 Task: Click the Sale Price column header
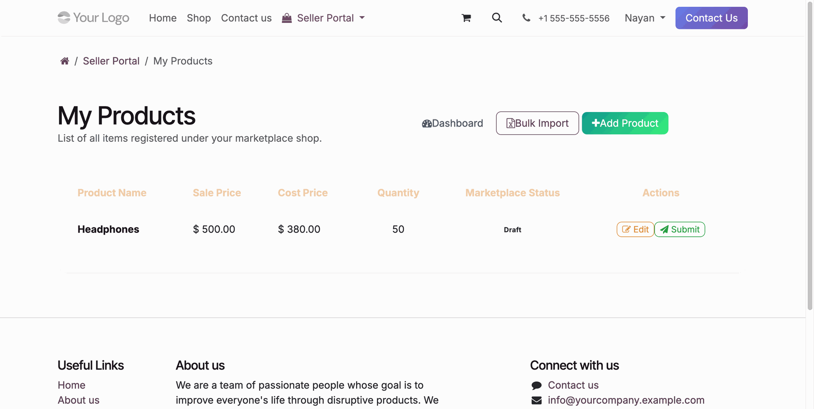click(217, 193)
